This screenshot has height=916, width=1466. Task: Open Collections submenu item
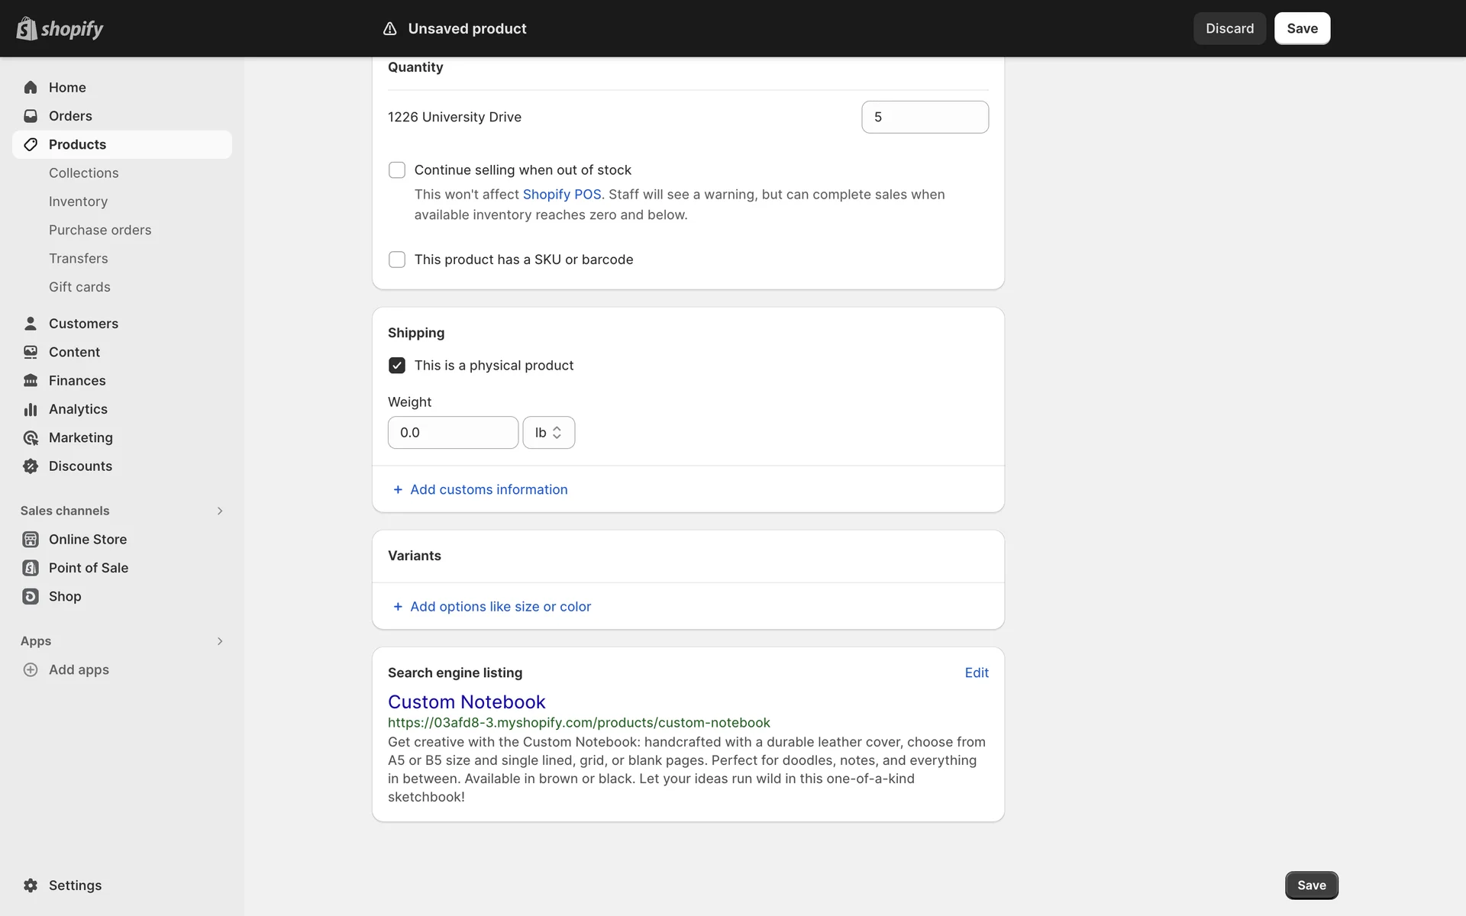pos(83,173)
